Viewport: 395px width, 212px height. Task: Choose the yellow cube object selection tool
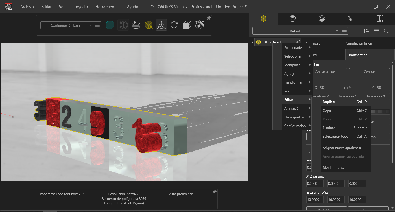pyautogui.click(x=149, y=25)
